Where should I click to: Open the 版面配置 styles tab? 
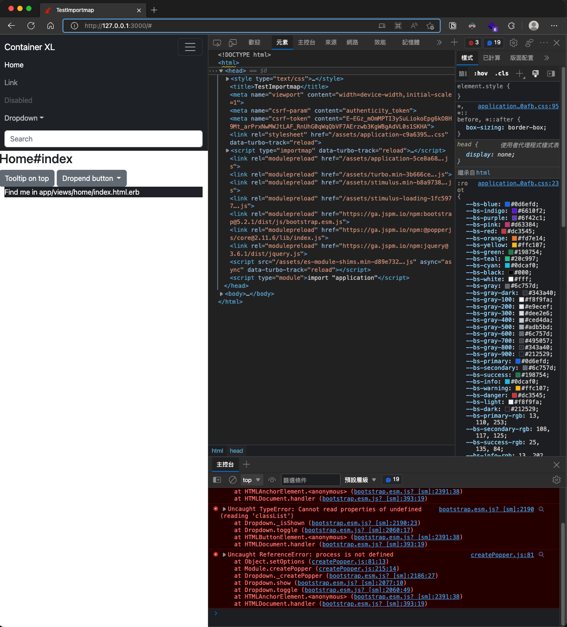point(522,58)
